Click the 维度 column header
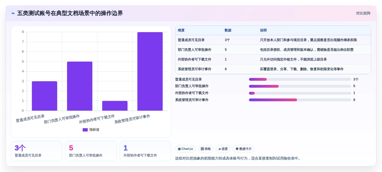The width and height of the screenshot is (382, 172). point(181,31)
